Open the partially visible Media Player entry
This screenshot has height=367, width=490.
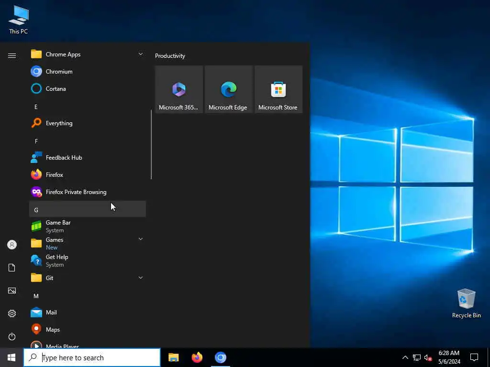pyautogui.click(x=88, y=344)
